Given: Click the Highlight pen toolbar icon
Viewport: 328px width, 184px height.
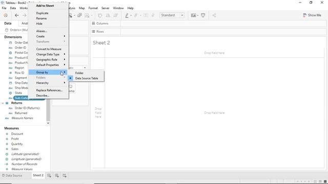Looking at the screenshot, I should coord(127,15).
